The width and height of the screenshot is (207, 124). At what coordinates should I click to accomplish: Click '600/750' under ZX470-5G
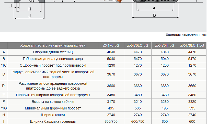tap(111, 121)
